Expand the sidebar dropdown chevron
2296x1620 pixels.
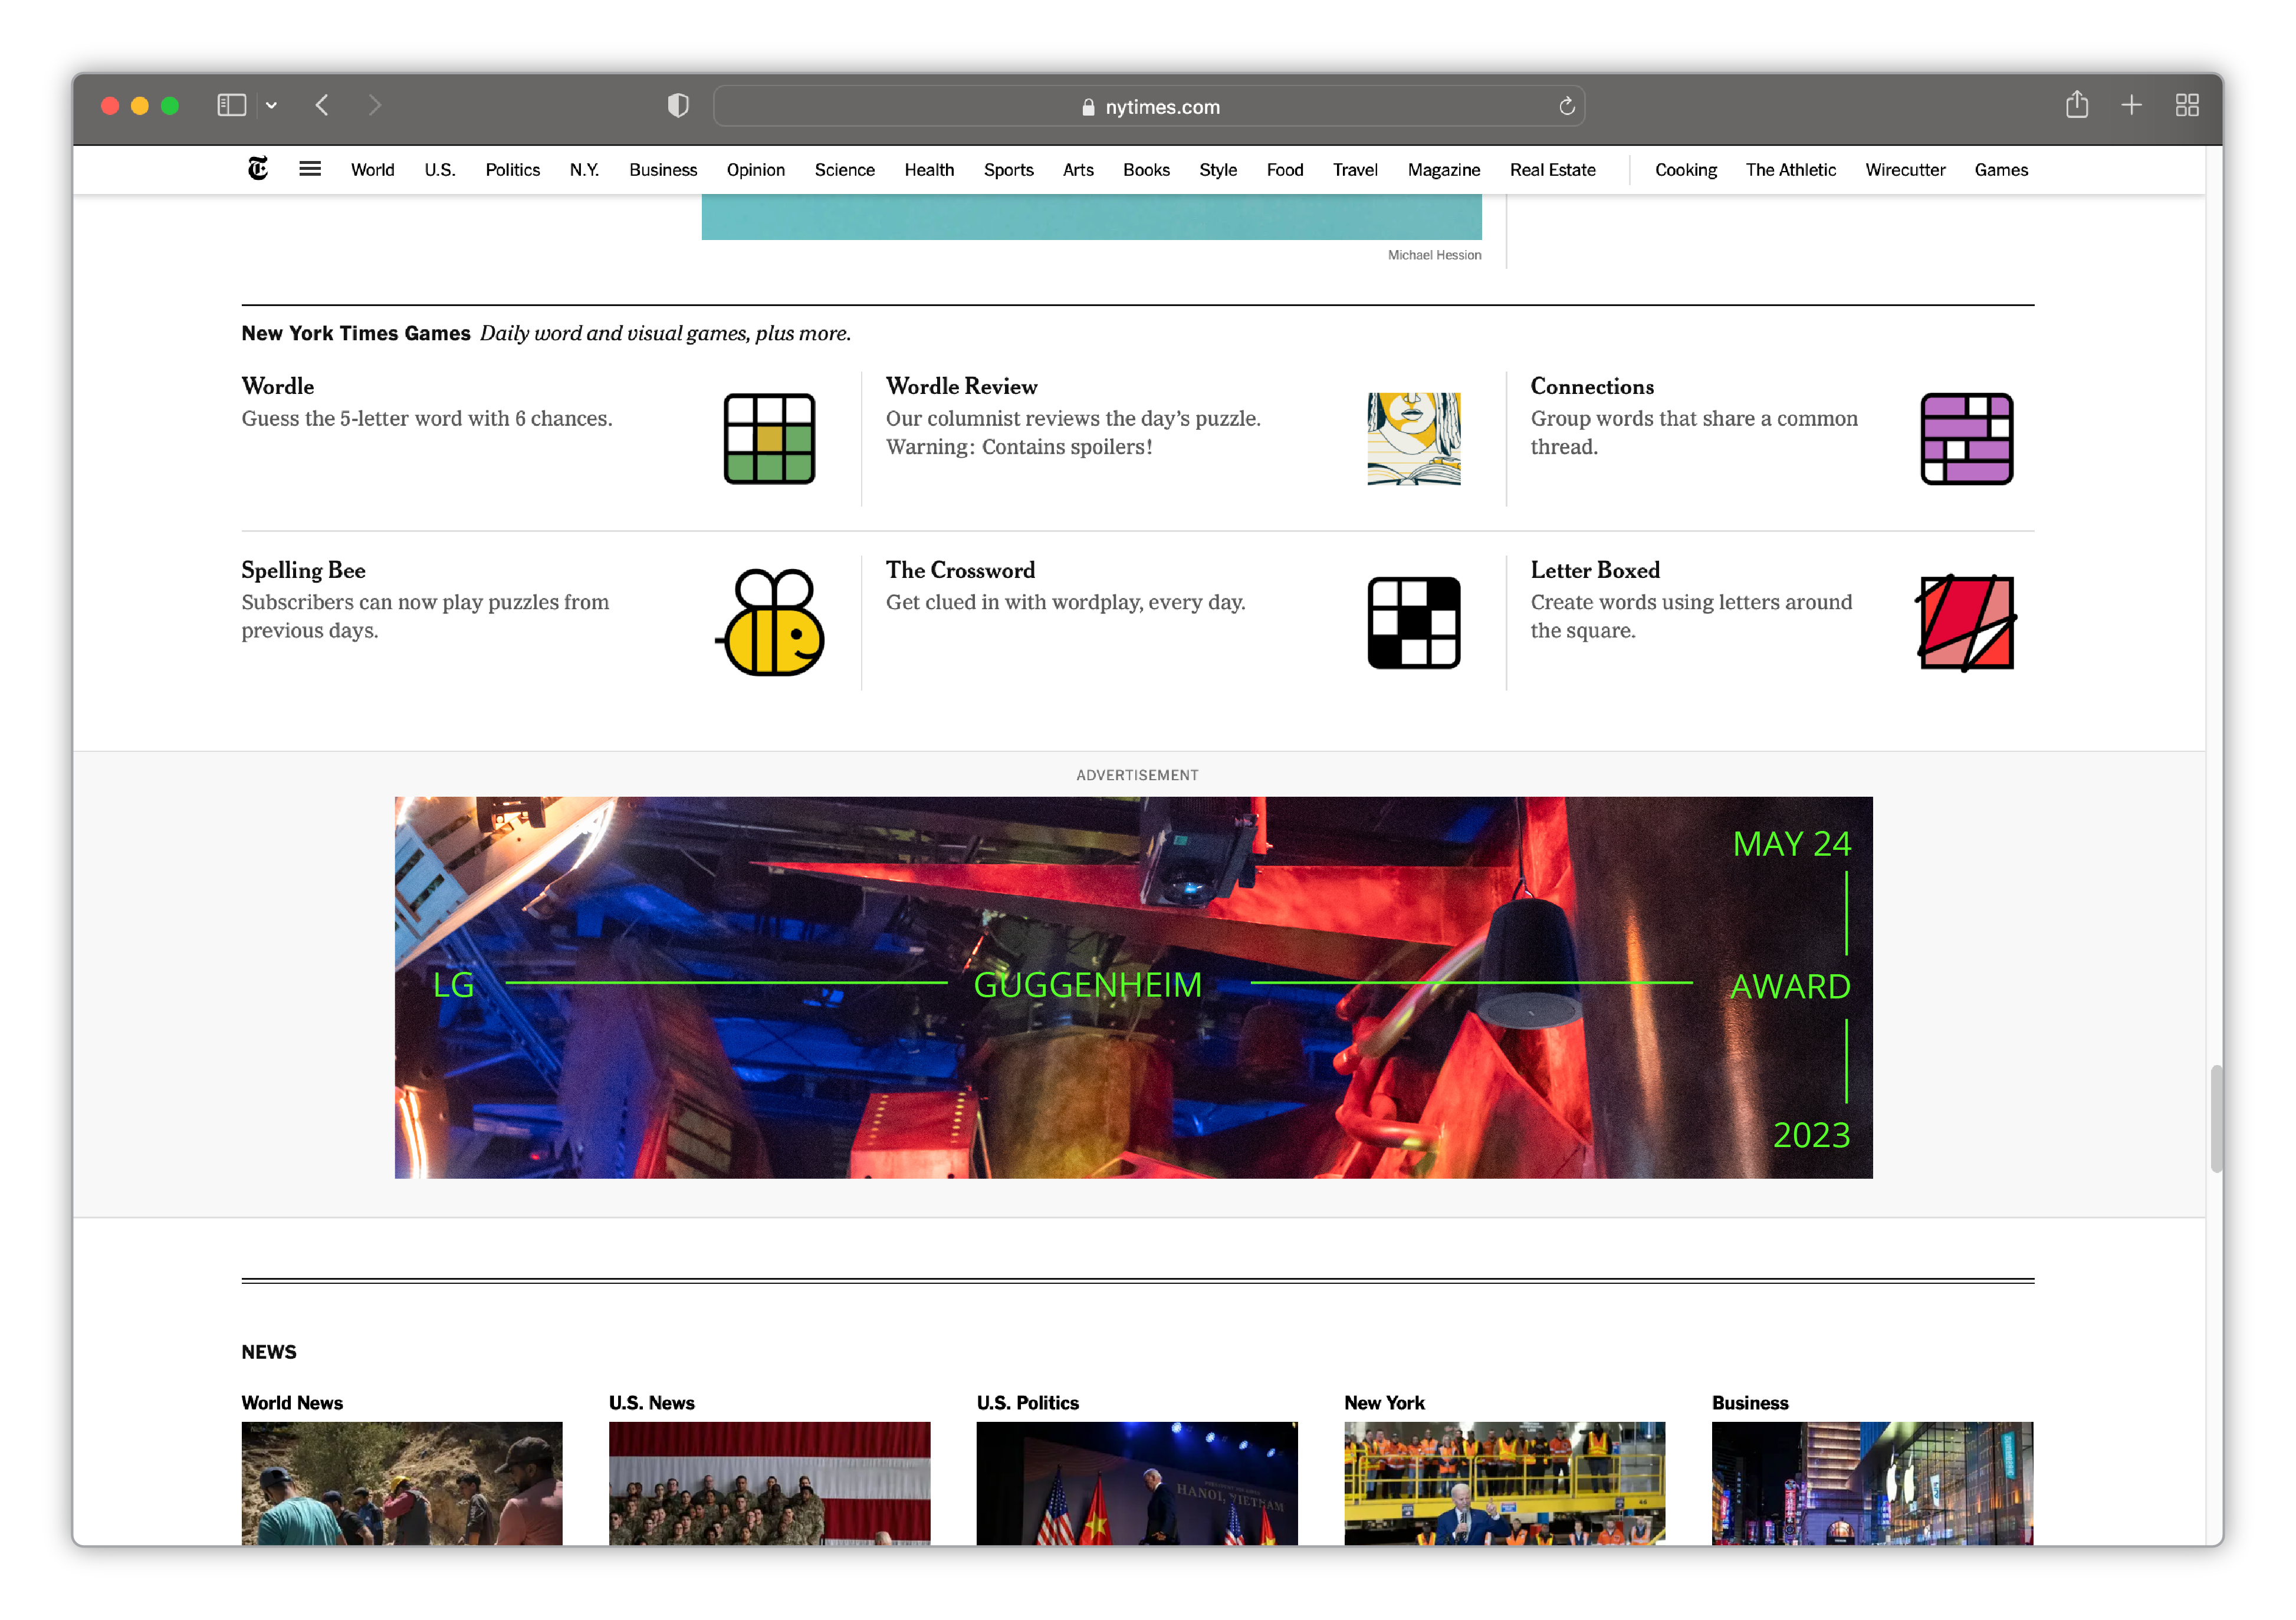(271, 105)
